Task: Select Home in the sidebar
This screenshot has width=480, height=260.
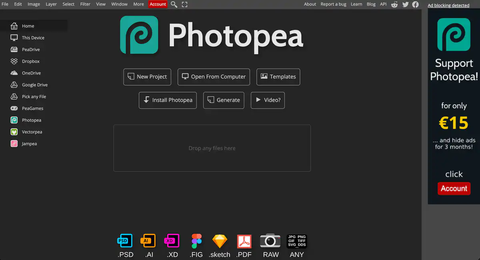Action: [34, 26]
